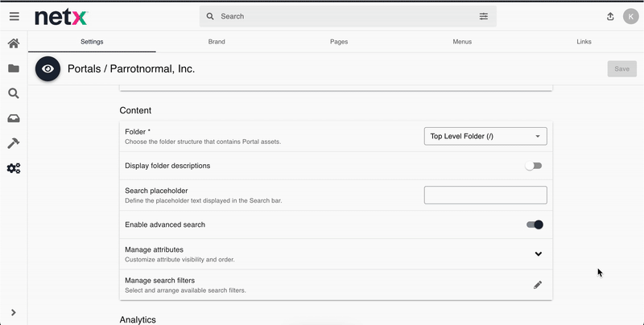This screenshot has height=325, width=644.
Task: Open the Tools hammer sidebar icon
Action: click(x=14, y=143)
